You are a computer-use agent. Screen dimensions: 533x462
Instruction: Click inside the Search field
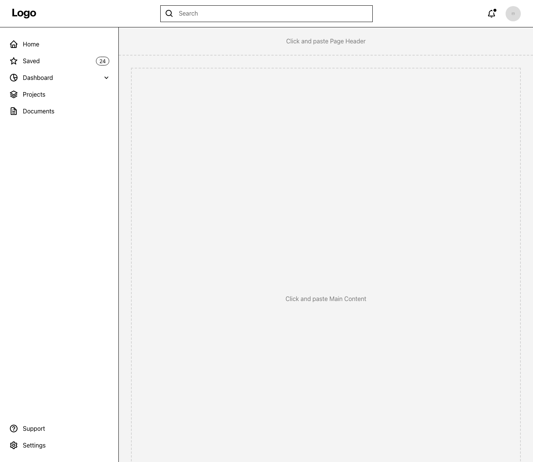pyautogui.click(x=266, y=13)
